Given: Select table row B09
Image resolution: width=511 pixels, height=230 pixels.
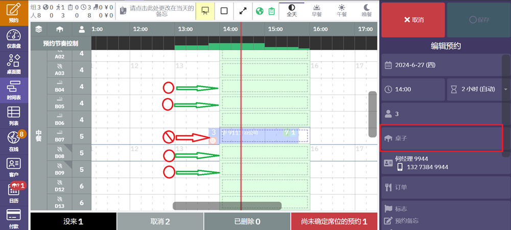Looking at the screenshot, I should (x=59, y=169).
